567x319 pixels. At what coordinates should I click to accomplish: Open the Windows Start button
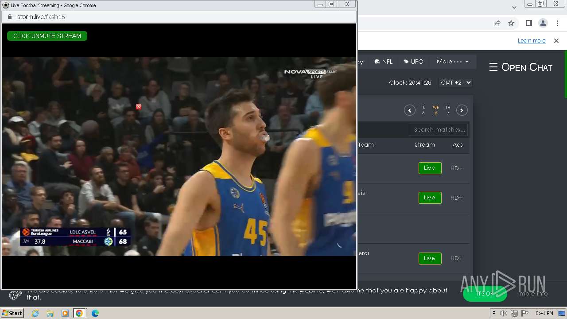pos(12,313)
